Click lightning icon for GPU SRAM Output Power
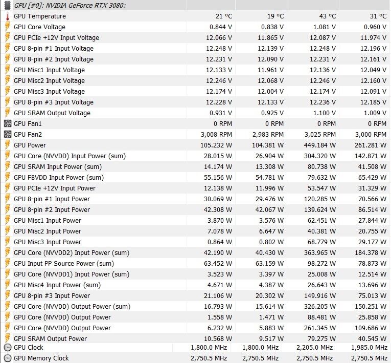 coord(8,338)
